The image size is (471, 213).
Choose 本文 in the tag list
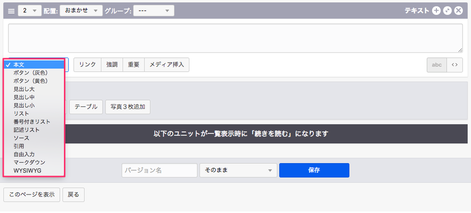click(x=34, y=64)
